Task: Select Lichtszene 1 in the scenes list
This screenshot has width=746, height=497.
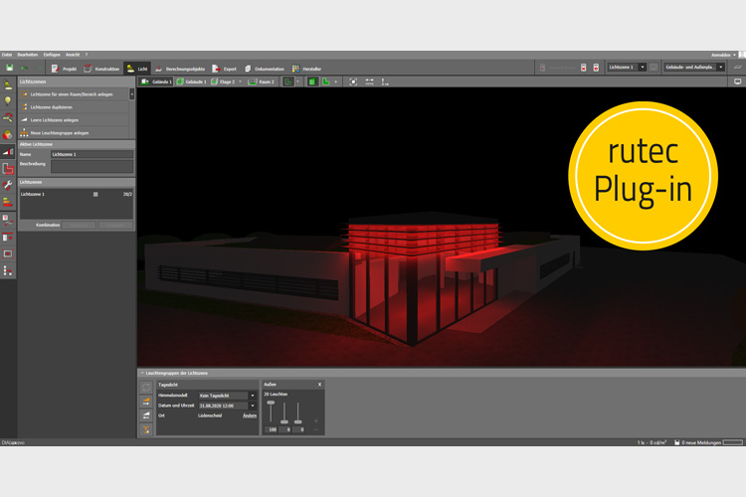Action: tap(77, 194)
